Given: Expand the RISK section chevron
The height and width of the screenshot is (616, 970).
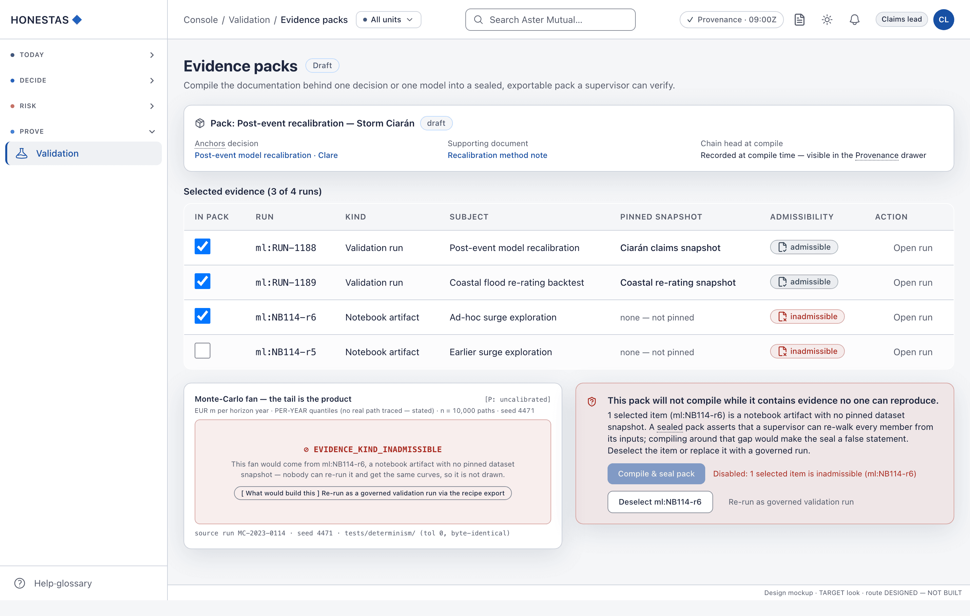Looking at the screenshot, I should 152,106.
